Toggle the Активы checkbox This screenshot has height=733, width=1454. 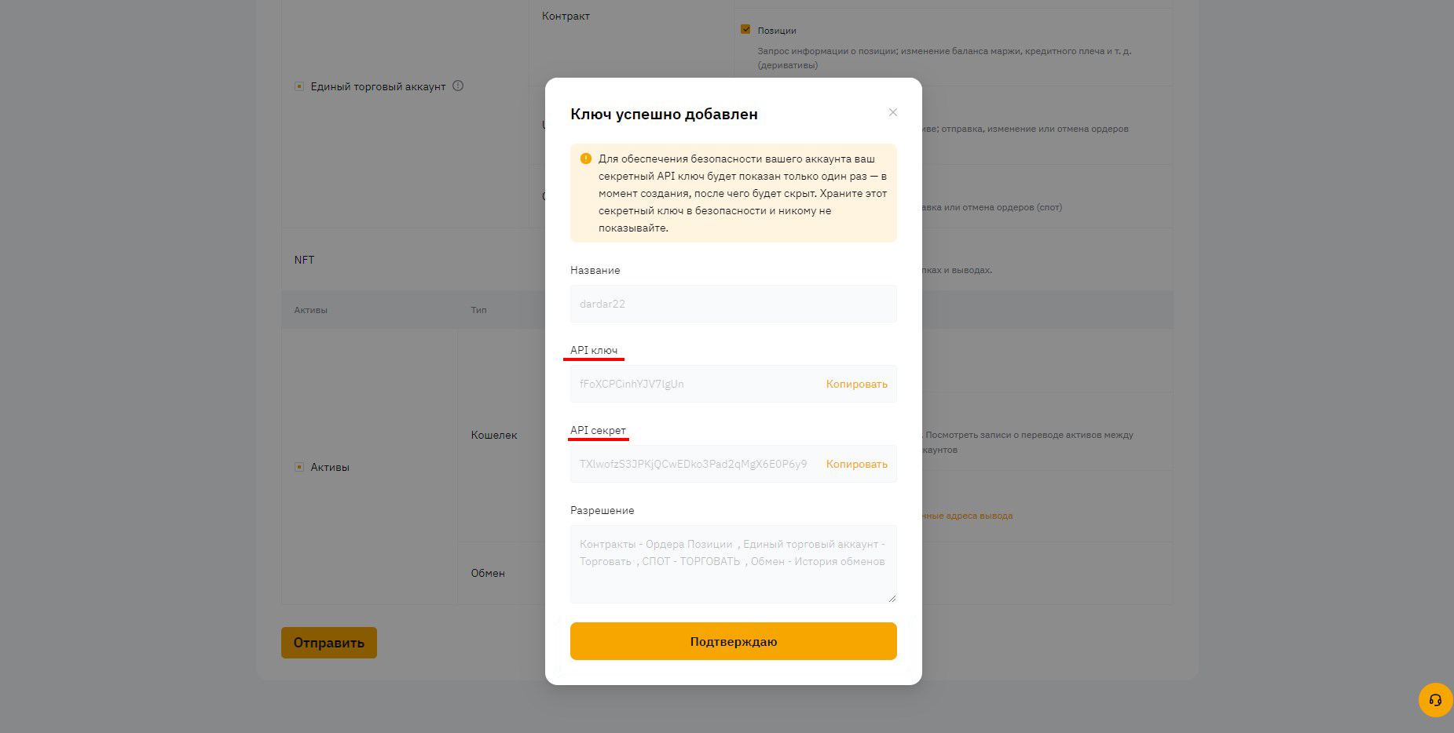[x=298, y=467]
